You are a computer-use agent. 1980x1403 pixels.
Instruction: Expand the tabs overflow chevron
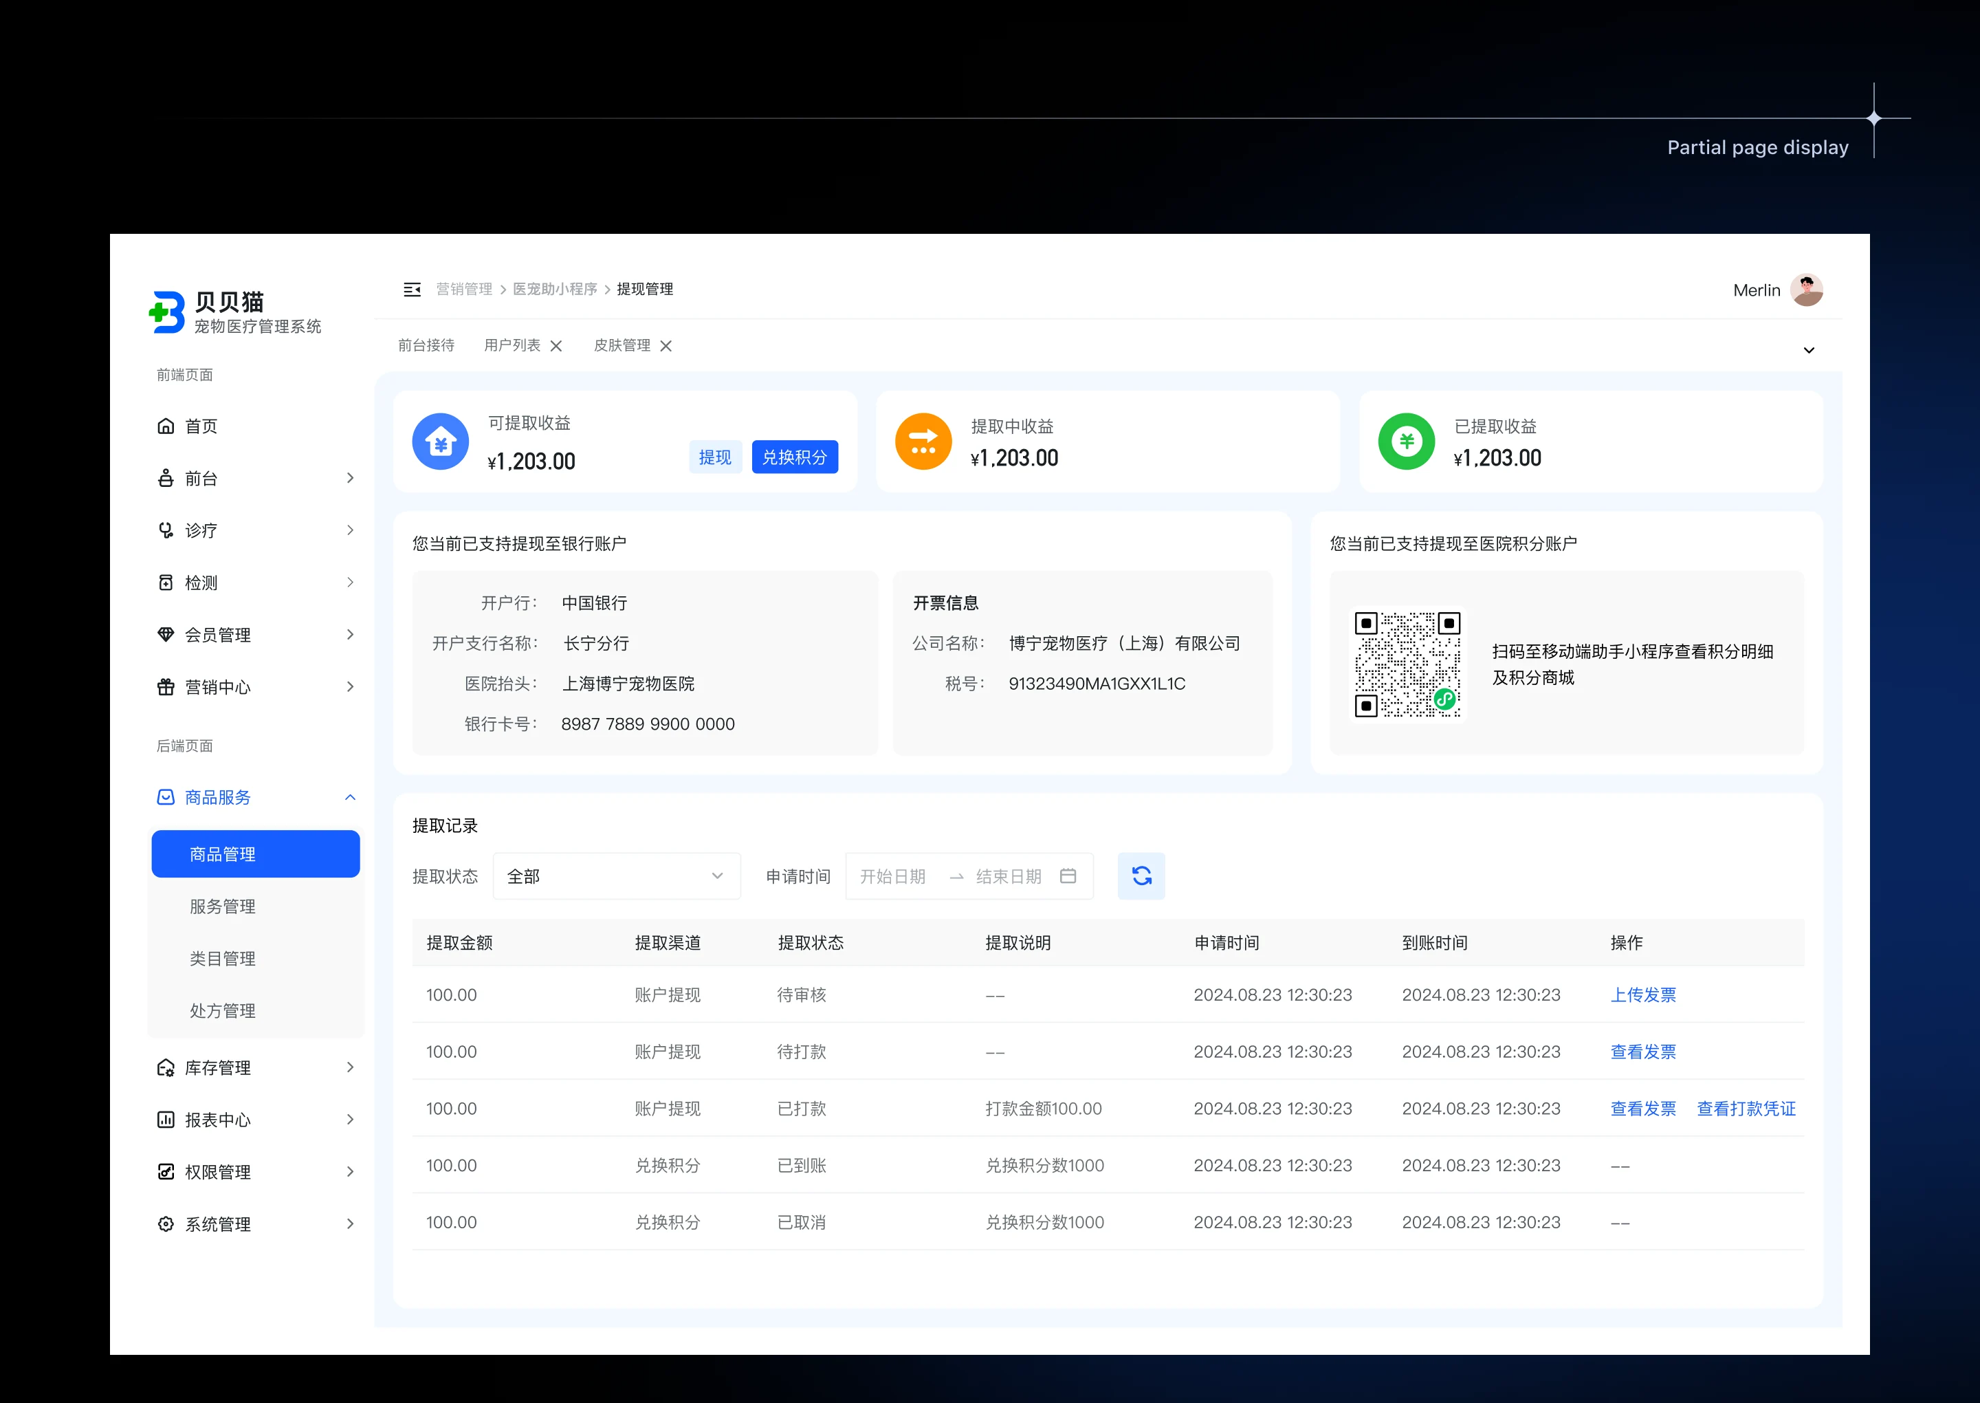pos(1808,351)
